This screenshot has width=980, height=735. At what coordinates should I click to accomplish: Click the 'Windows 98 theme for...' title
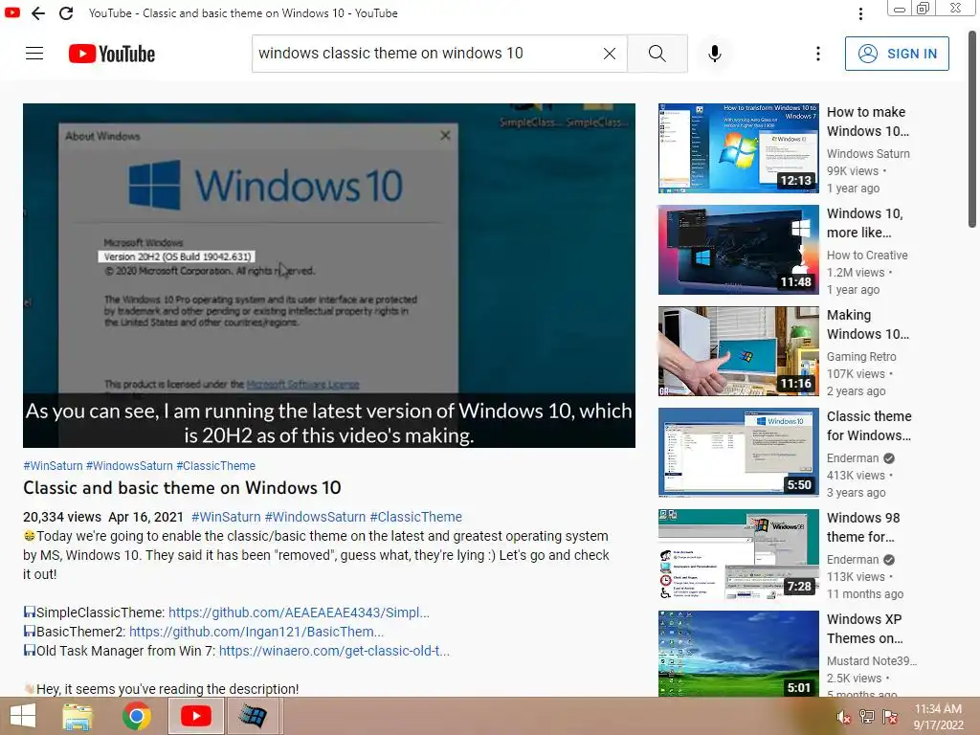pos(863,527)
